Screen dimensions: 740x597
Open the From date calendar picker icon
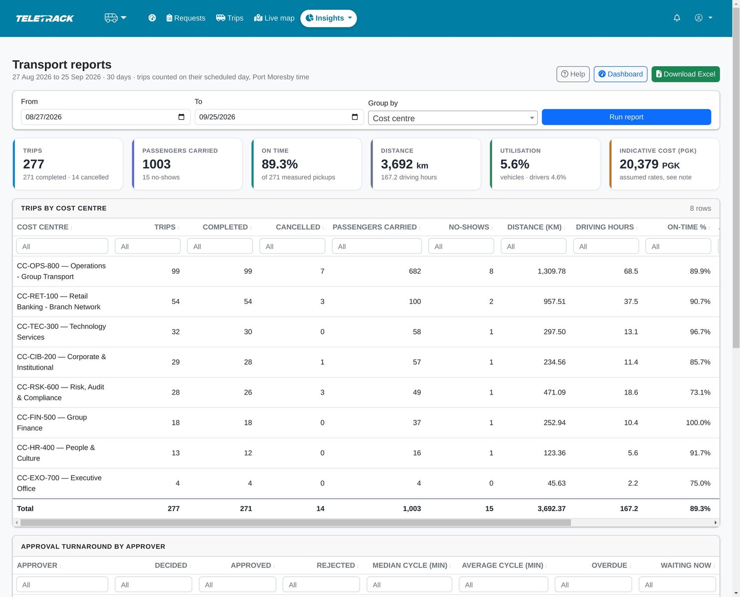[181, 117]
